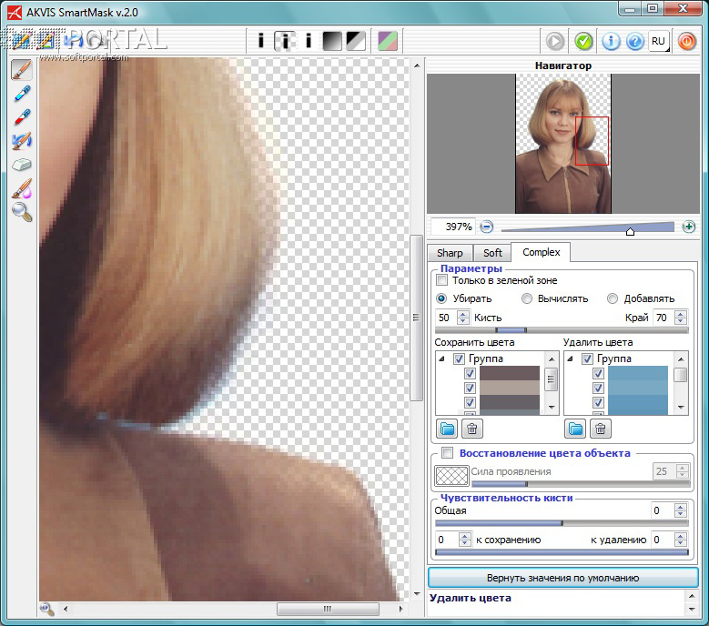Click the Общая sensitivity slider handle
This screenshot has width=709, height=626.
tap(562, 523)
